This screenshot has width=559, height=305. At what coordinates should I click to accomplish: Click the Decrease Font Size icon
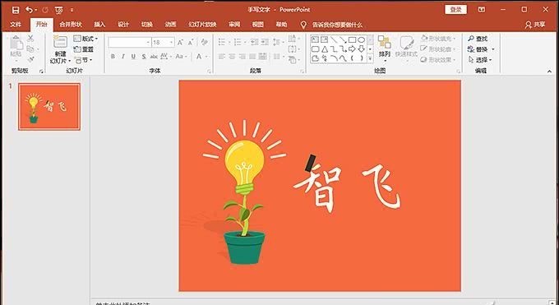coord(191,43)
